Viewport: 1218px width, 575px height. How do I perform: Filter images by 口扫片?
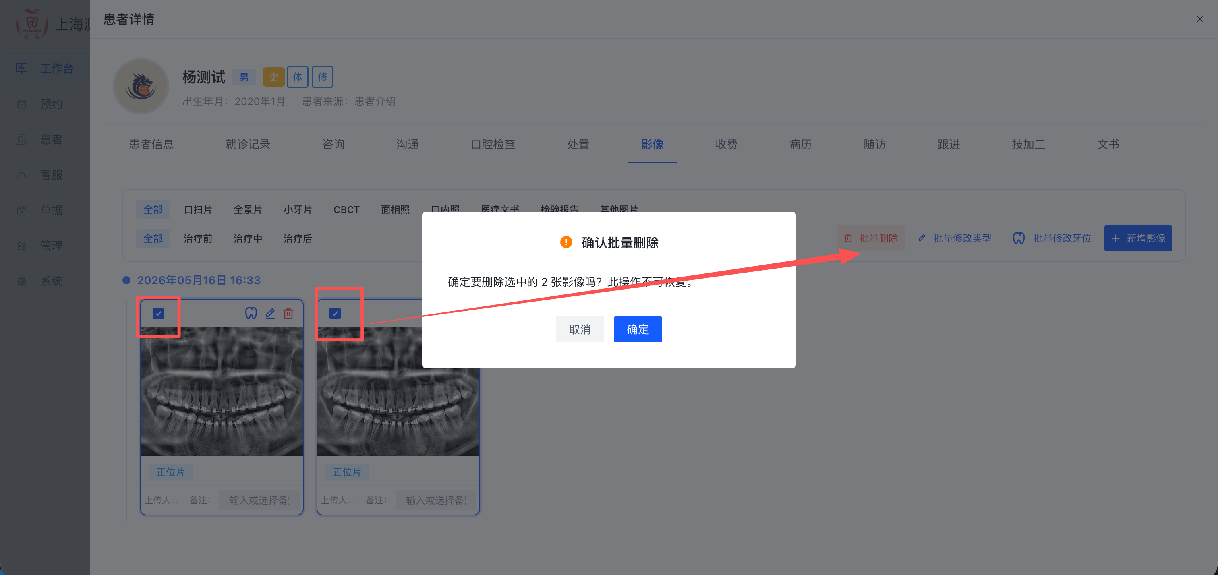(198, 209)
